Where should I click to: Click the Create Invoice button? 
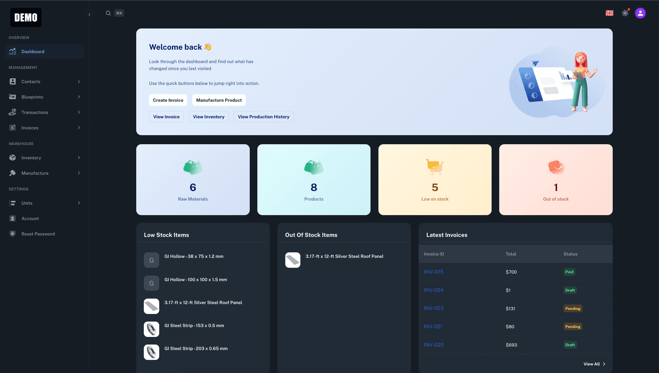coord(168,100)
